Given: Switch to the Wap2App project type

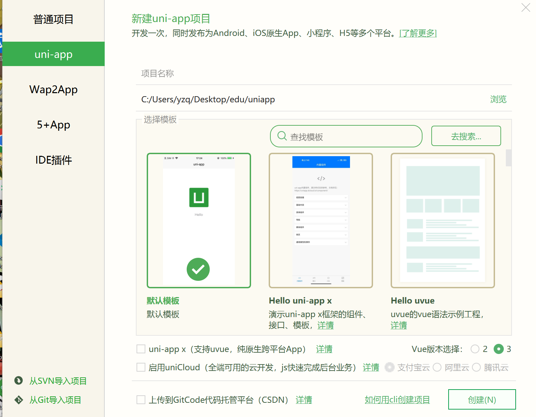Looking at the screenshot, I should click(x=54, y=89).
